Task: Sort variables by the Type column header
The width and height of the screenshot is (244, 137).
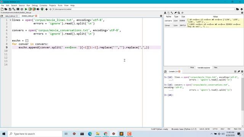Action: point(176,16)
